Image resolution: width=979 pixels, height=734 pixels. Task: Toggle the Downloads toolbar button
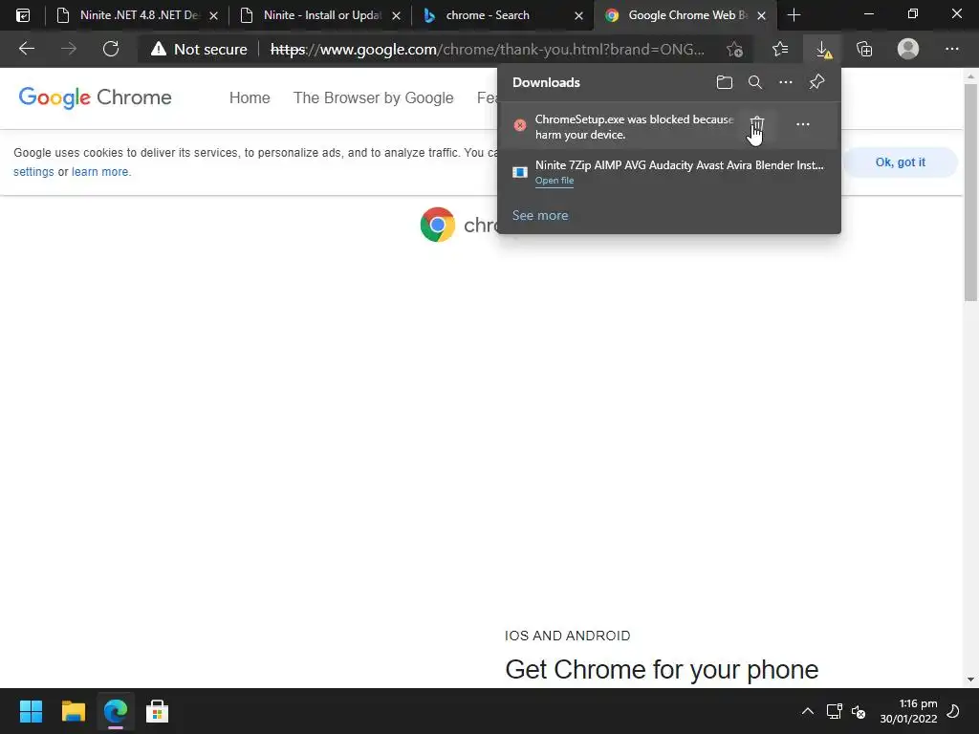[823, 49]
